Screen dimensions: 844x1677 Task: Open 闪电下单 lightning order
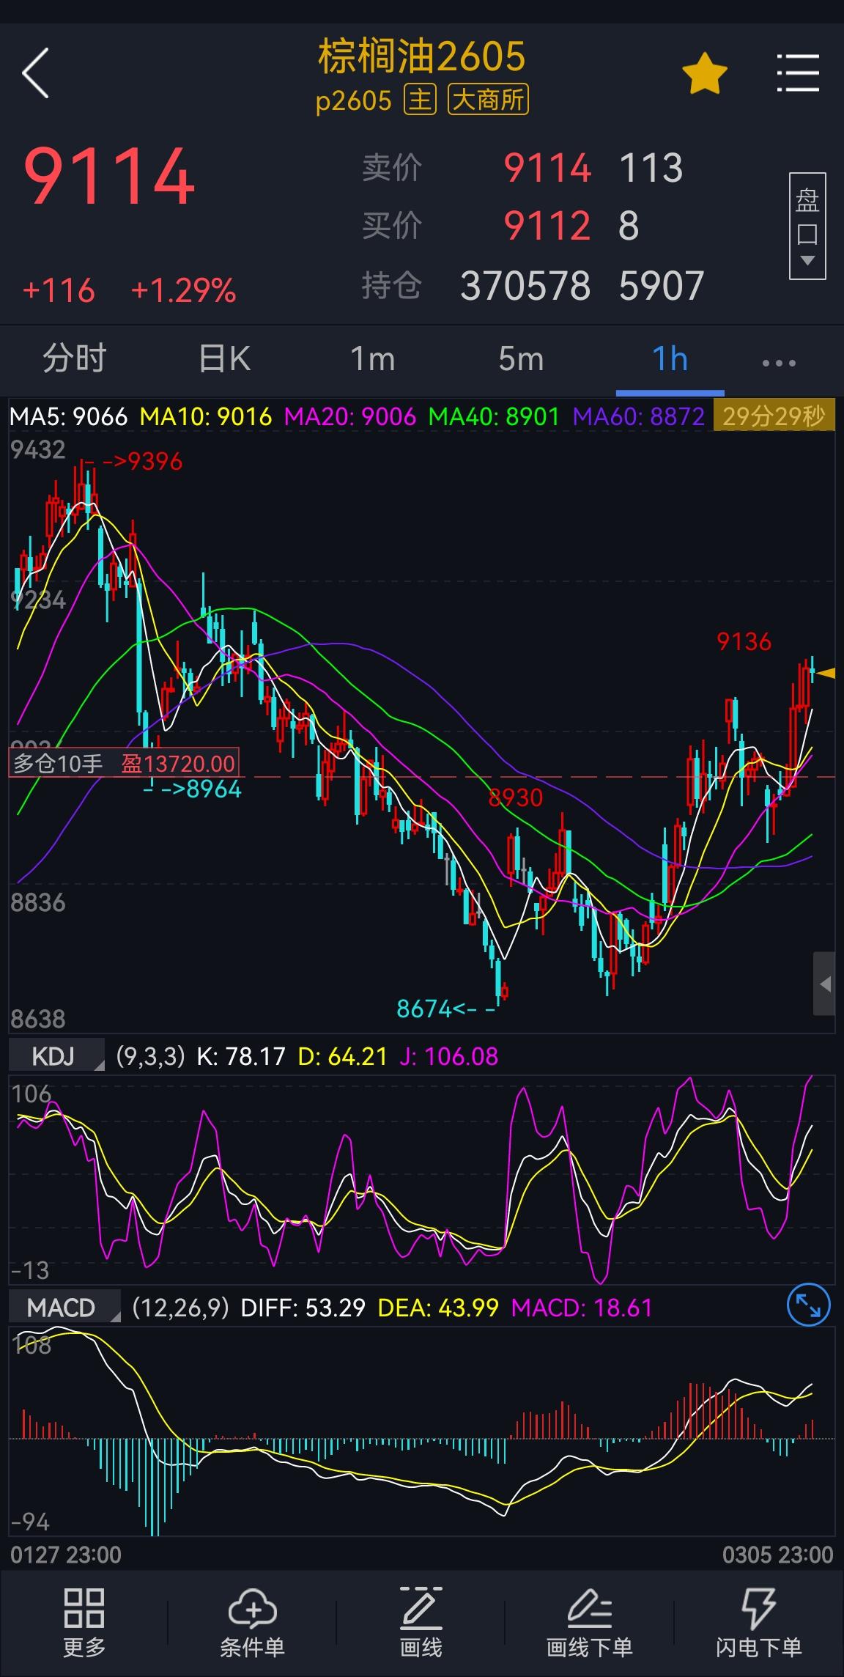(x=758, y=1622)
